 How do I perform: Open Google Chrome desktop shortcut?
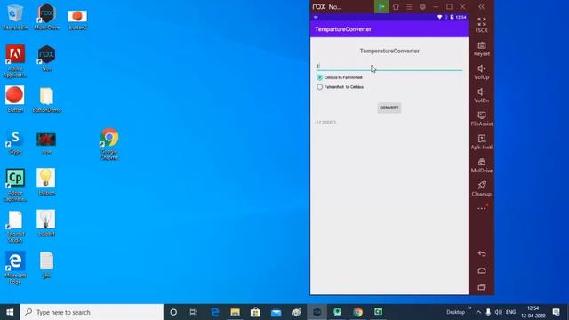109,144
